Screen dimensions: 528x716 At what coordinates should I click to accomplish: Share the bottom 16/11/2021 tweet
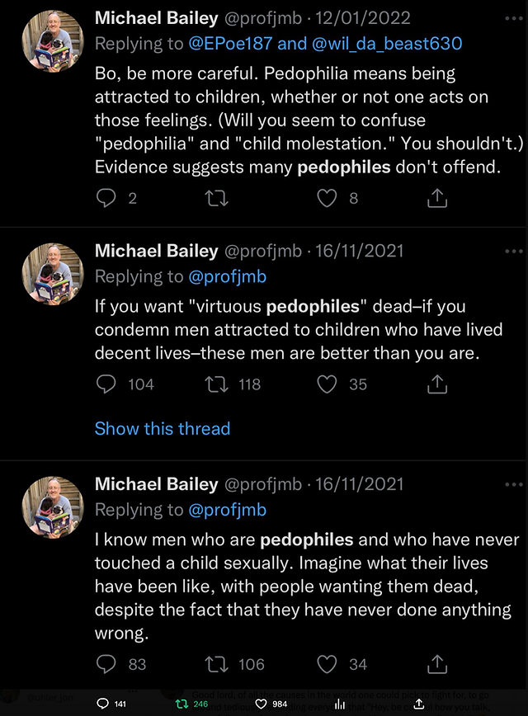pos(436,662)
